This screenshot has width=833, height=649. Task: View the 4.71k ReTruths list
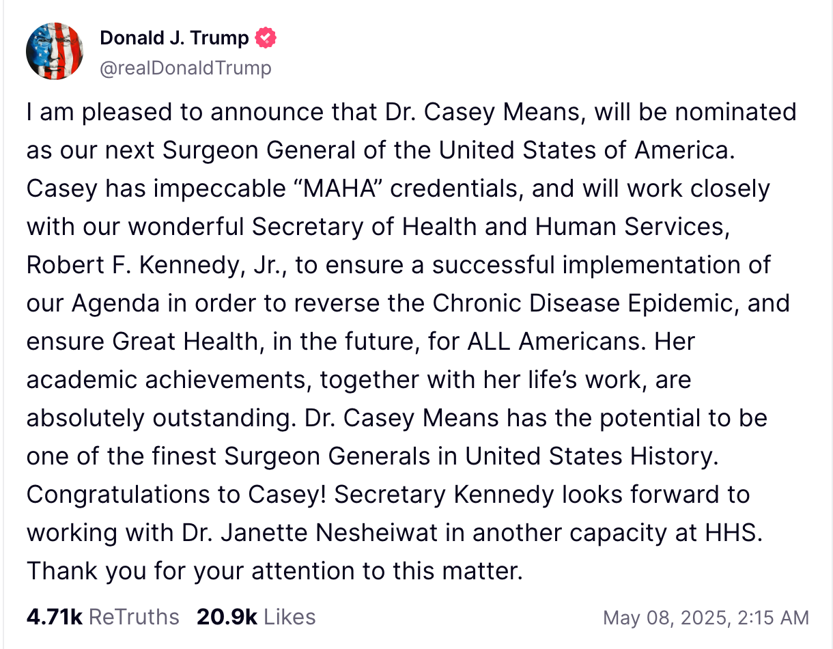tap(102, 617)
